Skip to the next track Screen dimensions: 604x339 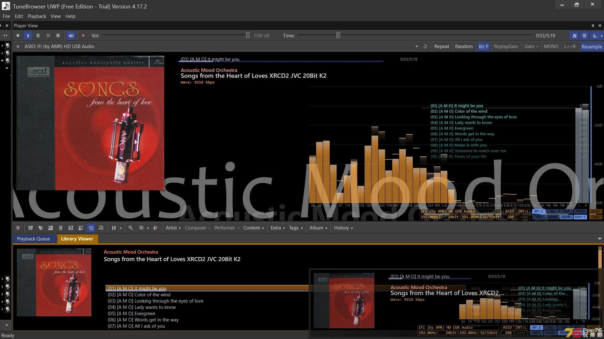[x=58, y=36]
